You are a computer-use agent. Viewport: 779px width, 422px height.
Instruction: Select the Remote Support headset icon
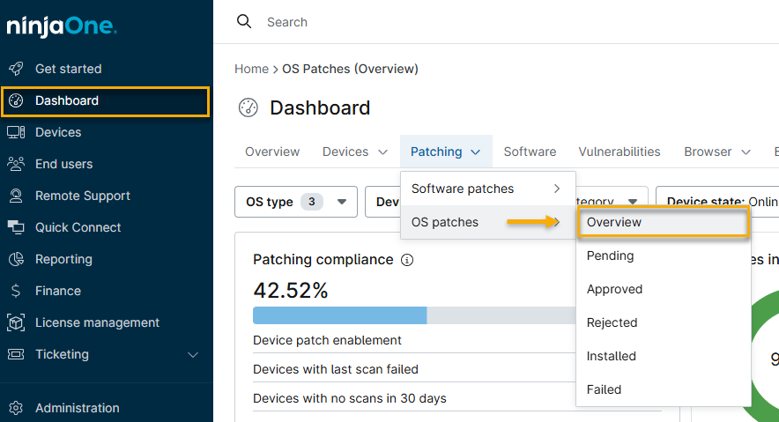(x=16, y=196)
